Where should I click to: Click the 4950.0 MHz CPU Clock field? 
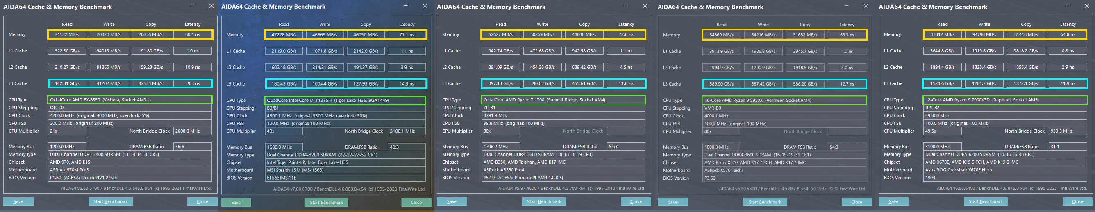coord(1005,115)
